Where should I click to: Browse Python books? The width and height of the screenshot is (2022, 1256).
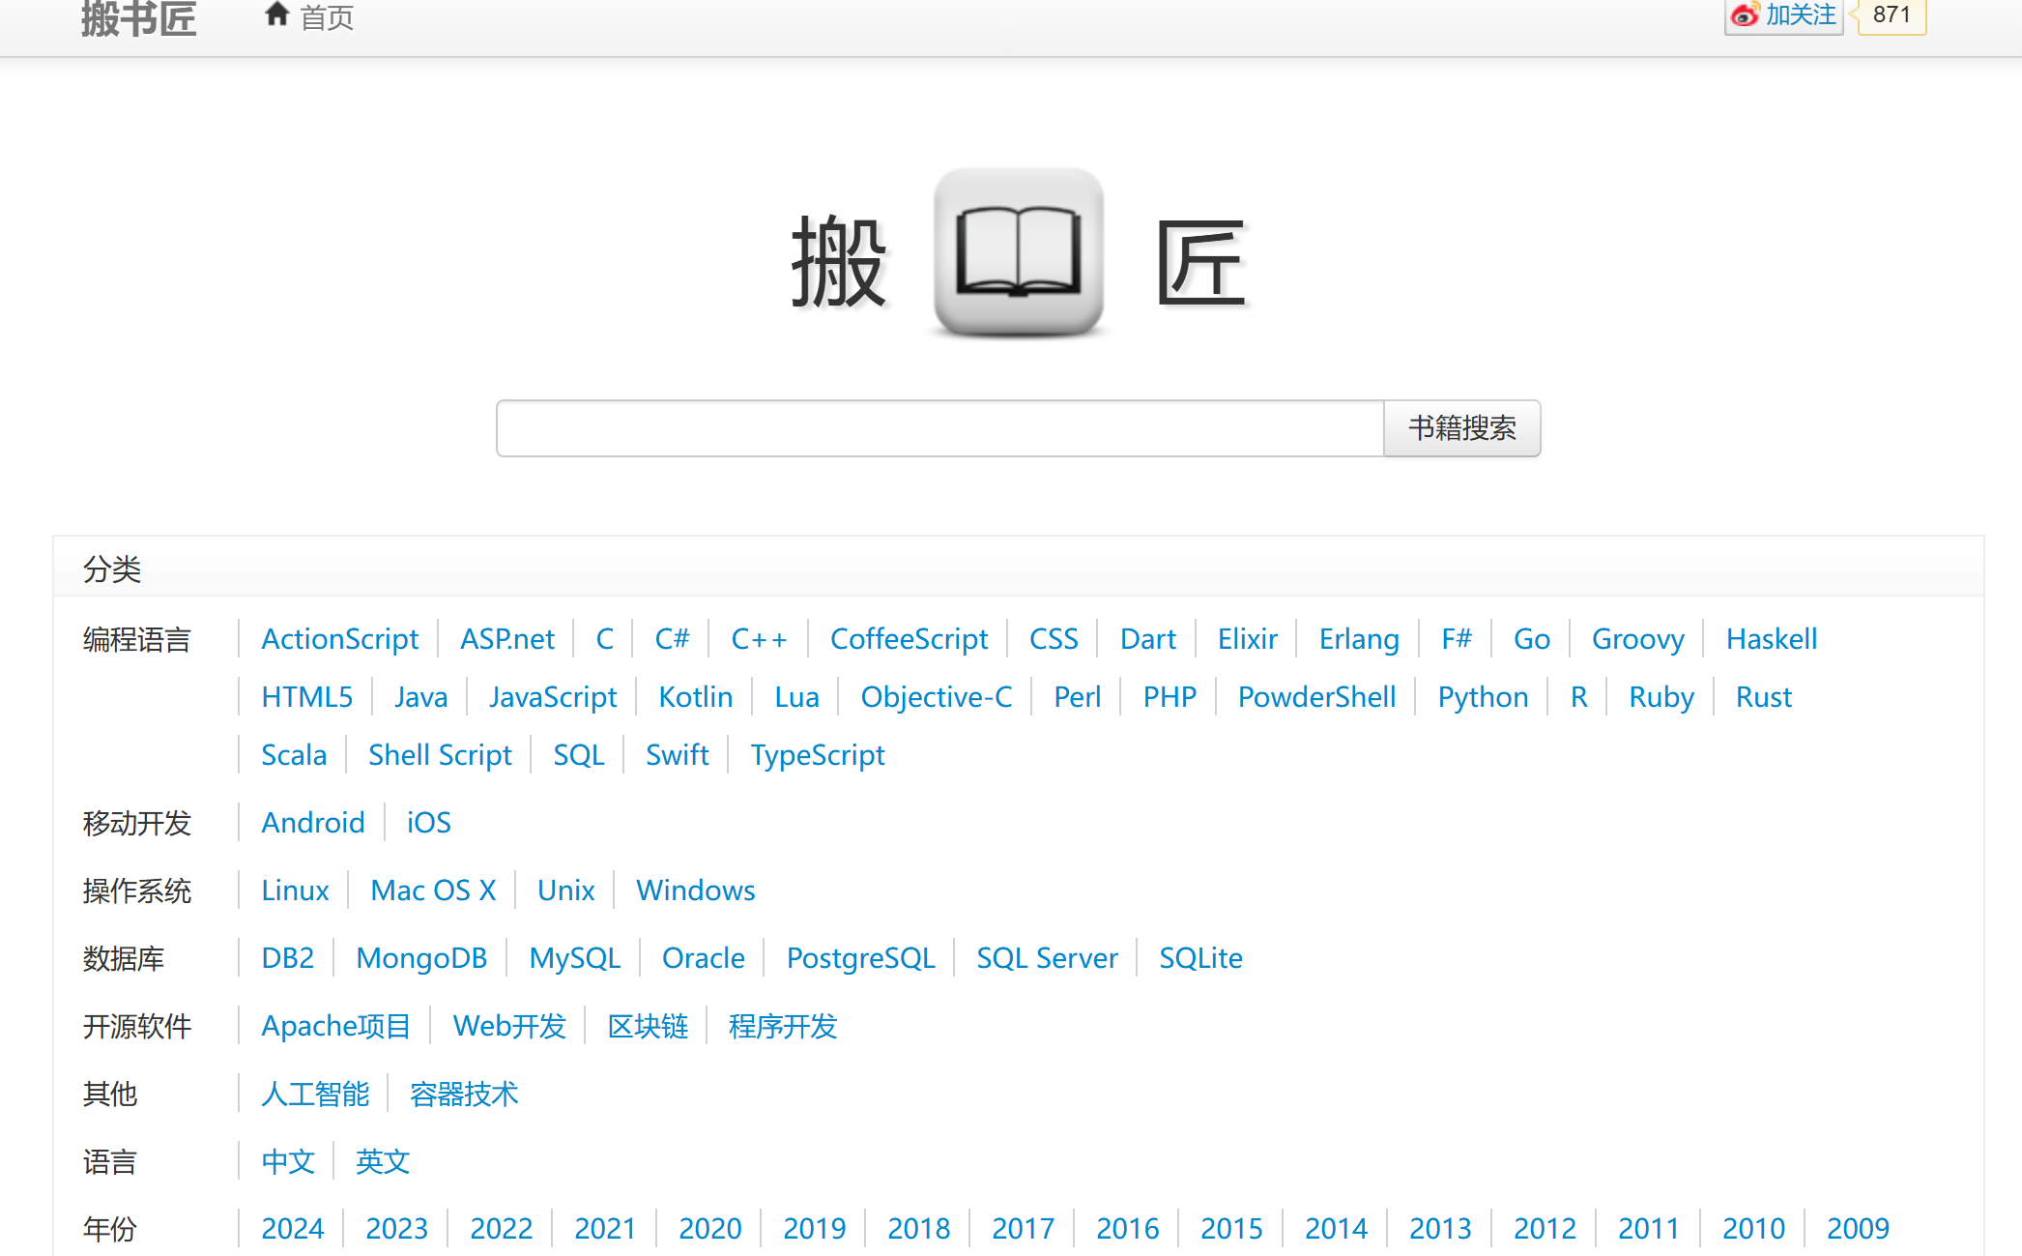pyautogui.click(x=1483, y=697)
